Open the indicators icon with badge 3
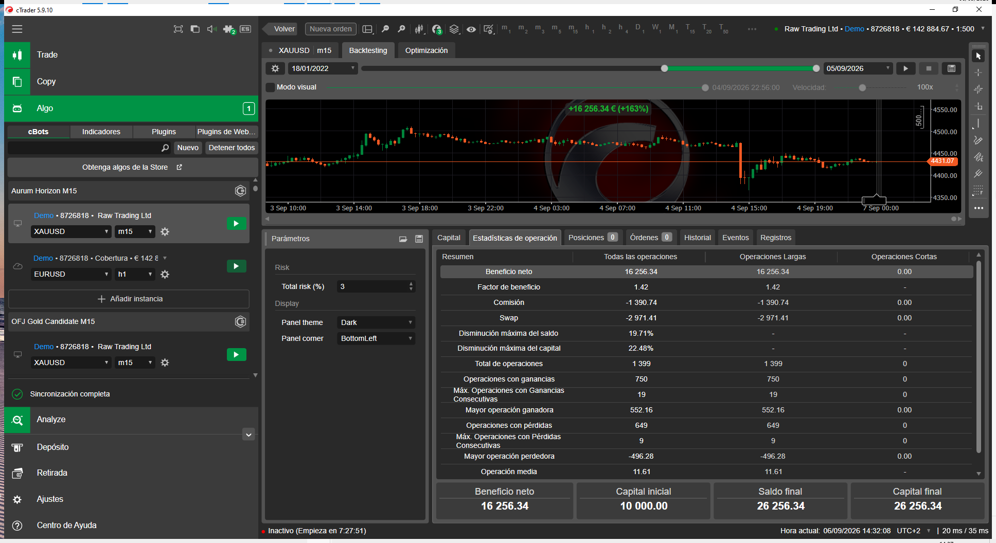The width and height of the screenshot is (996, 543). pyautogui.click(x=437, y=29)
